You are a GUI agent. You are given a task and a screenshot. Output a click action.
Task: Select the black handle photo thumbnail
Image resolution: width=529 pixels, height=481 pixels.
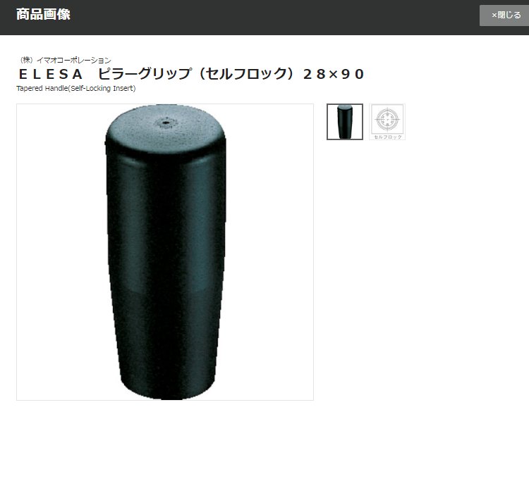(x=345, y=122)
